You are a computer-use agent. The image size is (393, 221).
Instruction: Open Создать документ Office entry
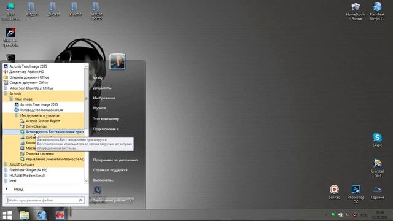click(29, 83)
